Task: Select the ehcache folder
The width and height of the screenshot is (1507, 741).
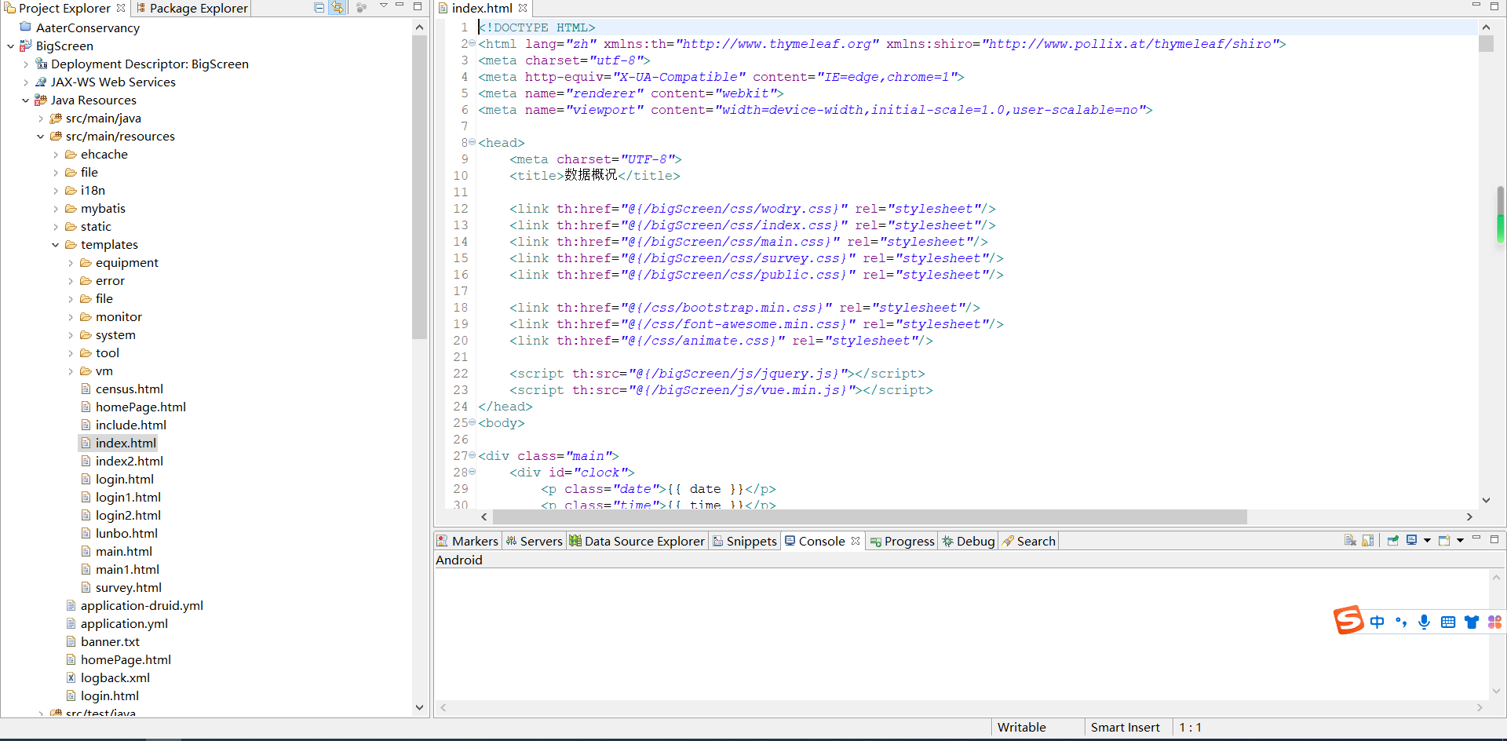Action: pyautogui.click(x=104, y=155)
